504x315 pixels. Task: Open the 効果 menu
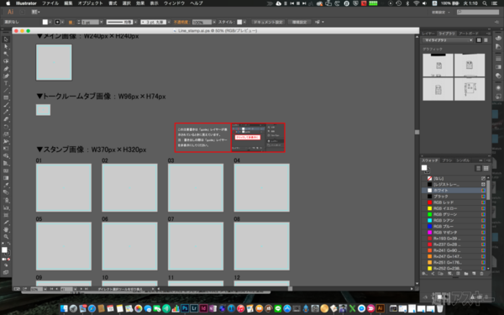point(140,3)
